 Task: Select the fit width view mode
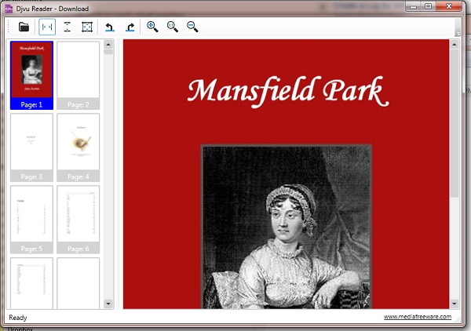coord(47,27)
